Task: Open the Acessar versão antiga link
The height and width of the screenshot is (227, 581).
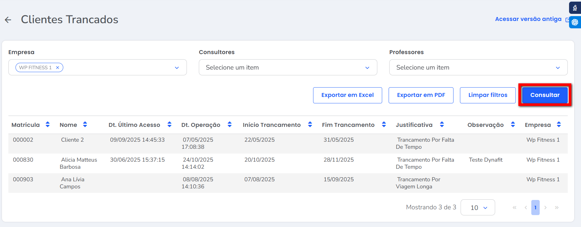Action: click(528, 19)
